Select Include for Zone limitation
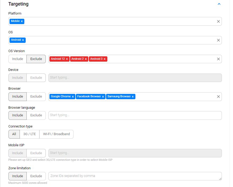This screenshot has width=233, height=187. (17, 176)
